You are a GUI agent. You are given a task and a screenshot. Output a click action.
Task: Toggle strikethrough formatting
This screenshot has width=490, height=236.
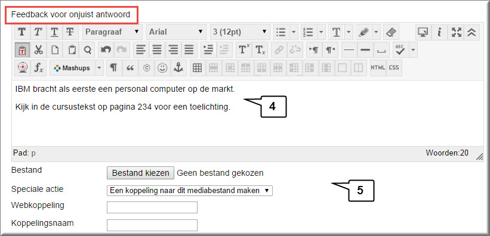point(70,32)
